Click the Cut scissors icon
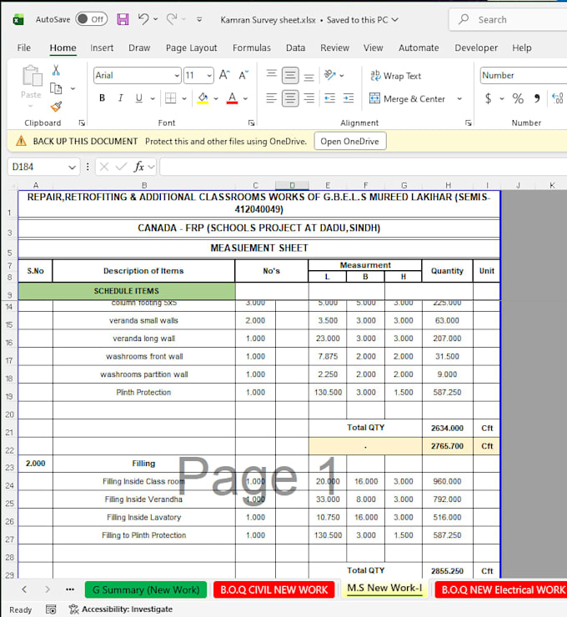The image size is (567, 617). coord(56,70)
